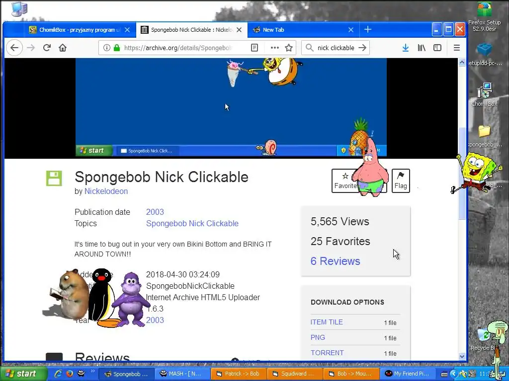
Task: Click the black penguin Pingu character
Action: pyautogui.click(x=102, y=297)
